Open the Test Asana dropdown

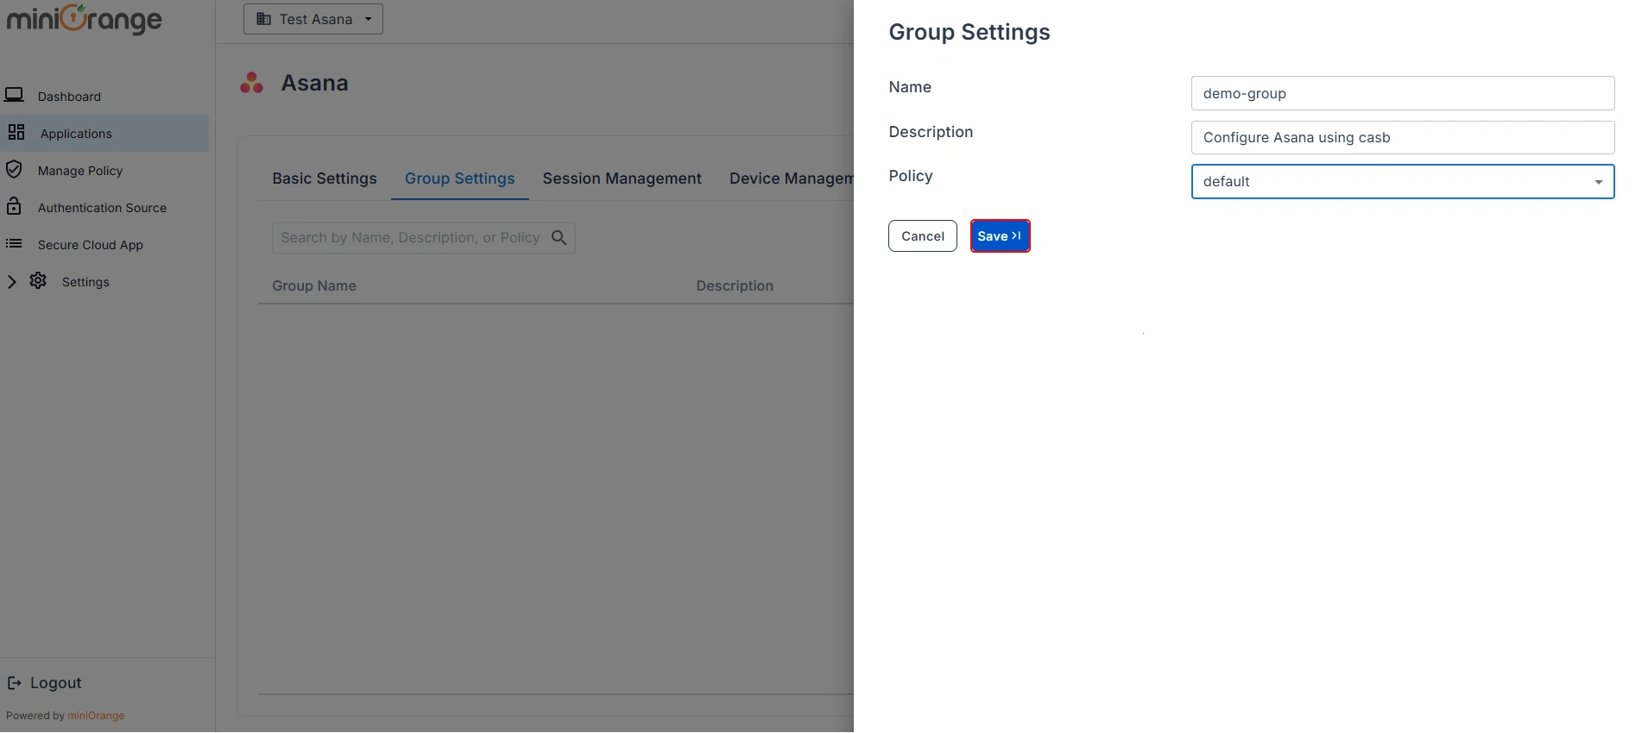[x=313, y=19]
